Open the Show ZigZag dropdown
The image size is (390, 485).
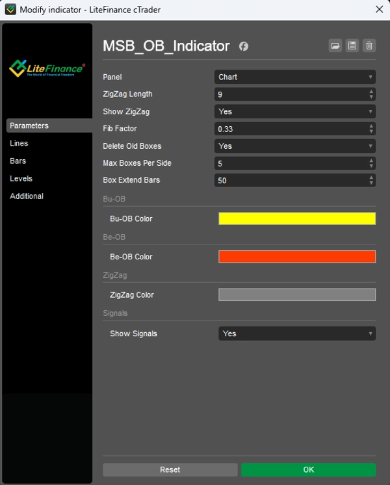coord(294,112)
